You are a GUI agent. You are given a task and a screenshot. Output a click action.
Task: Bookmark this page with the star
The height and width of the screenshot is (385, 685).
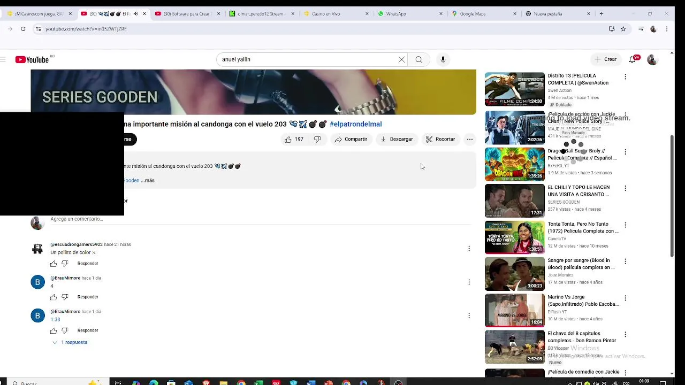[x=623, y=29]
